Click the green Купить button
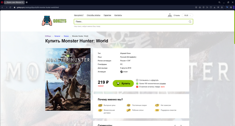 123,83
